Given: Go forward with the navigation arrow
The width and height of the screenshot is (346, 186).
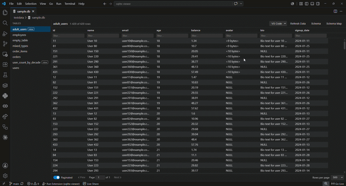Looking at the screenshot, I should pyautogui.click(x=110, y=4).
